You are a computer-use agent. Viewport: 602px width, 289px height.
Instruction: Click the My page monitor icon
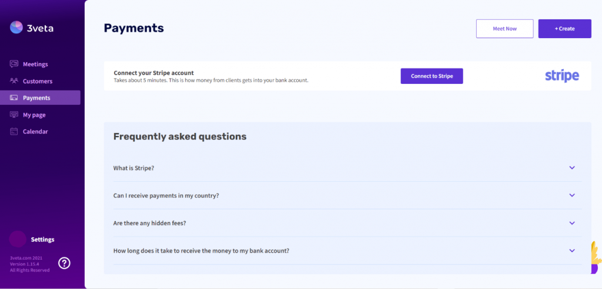[x=14, y=114]
